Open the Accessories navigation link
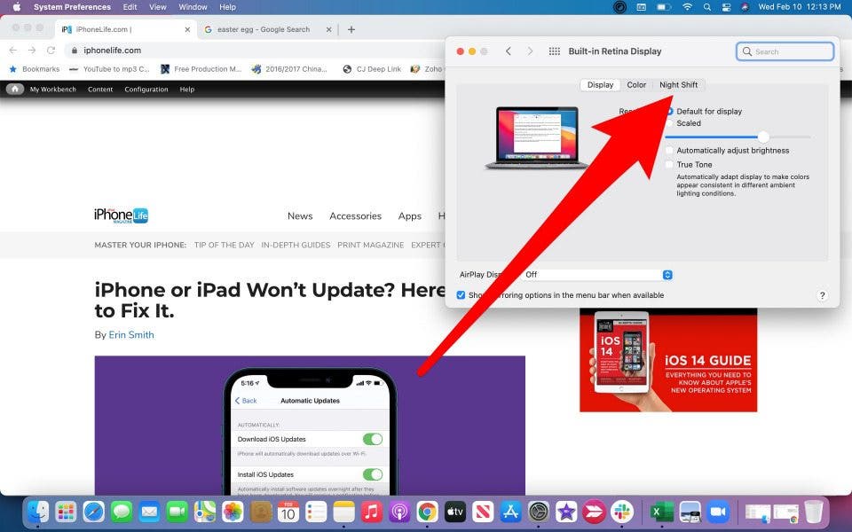The height and width of the screenshot is (532, 852). pos(355,216)
